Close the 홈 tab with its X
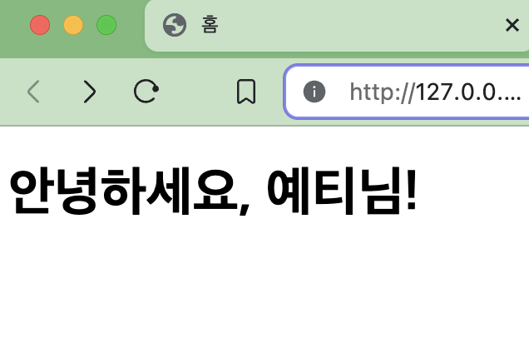 (512, 25)
